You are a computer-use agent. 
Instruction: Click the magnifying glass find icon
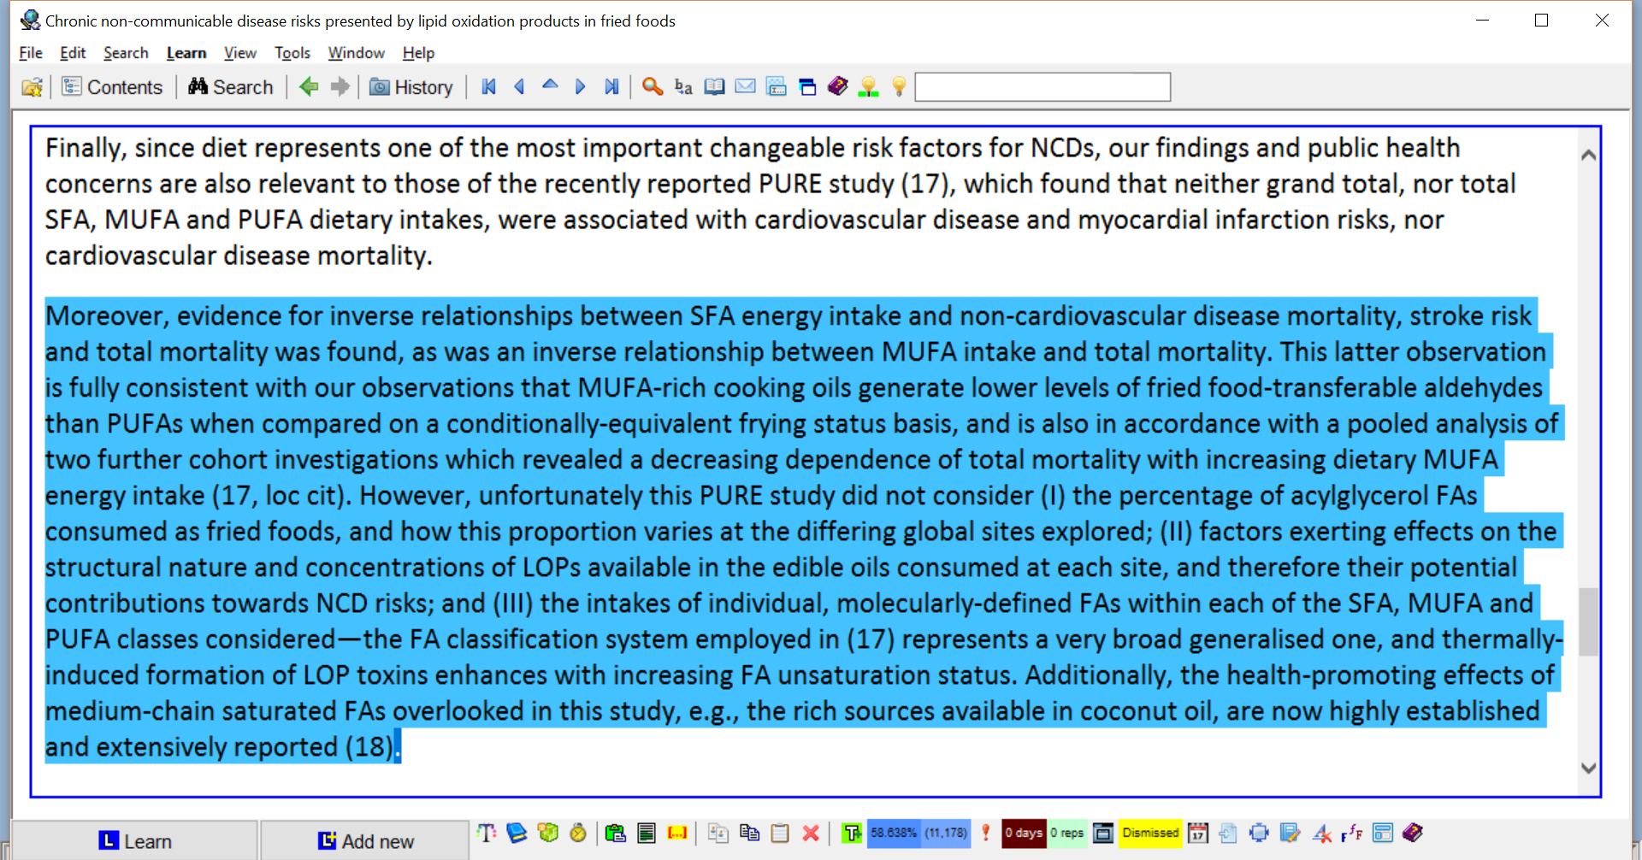(653, 87)
